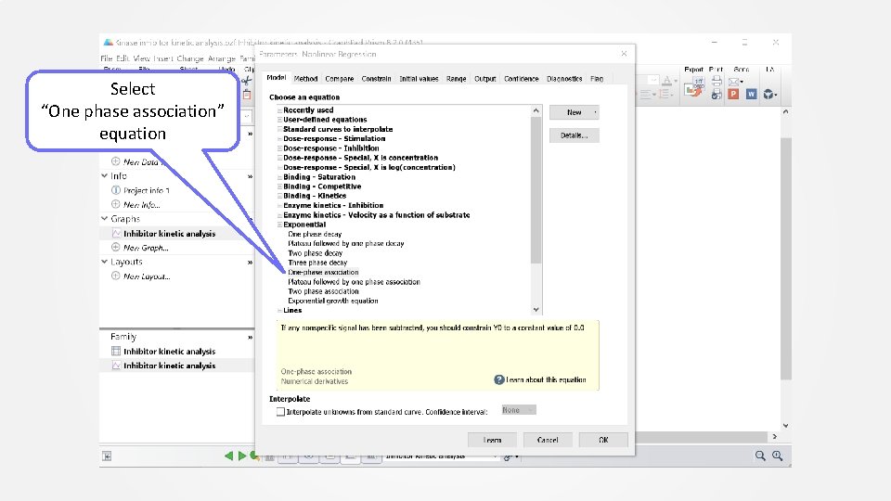This screenshot has height=501, width=891.
Task: Click the New equation button
Action: click(x=574, y=112)
